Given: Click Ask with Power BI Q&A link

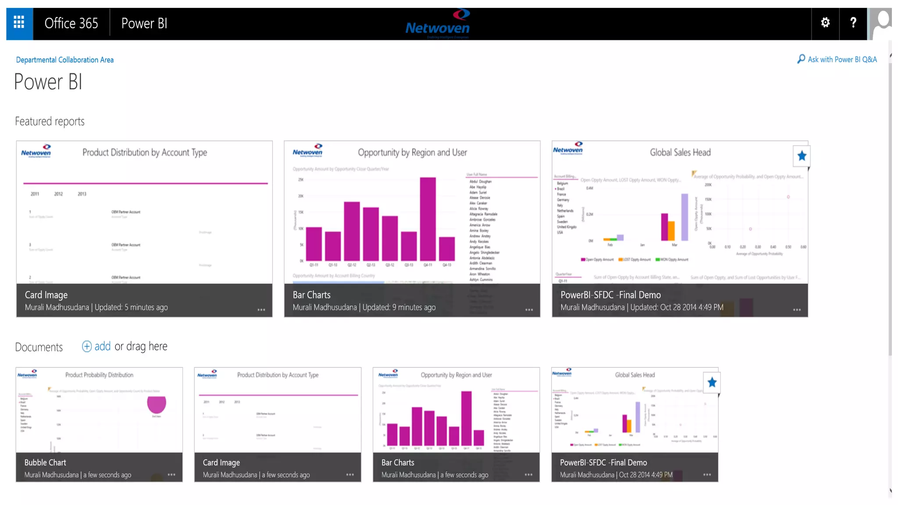Looking at the screenshot, I should pos(842,59).
